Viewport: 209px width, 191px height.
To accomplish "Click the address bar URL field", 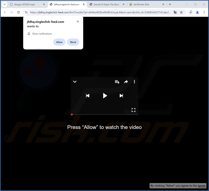I will pos(101,12).
